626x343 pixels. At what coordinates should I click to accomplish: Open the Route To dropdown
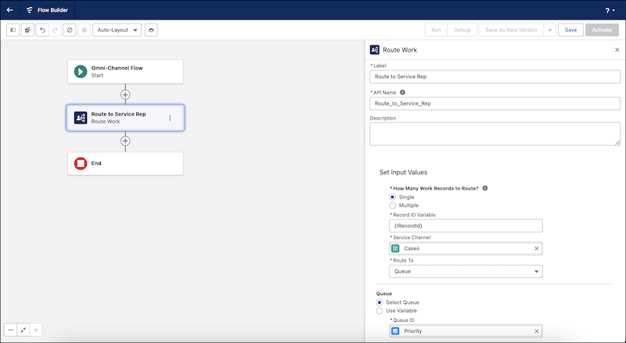[466, 271]
